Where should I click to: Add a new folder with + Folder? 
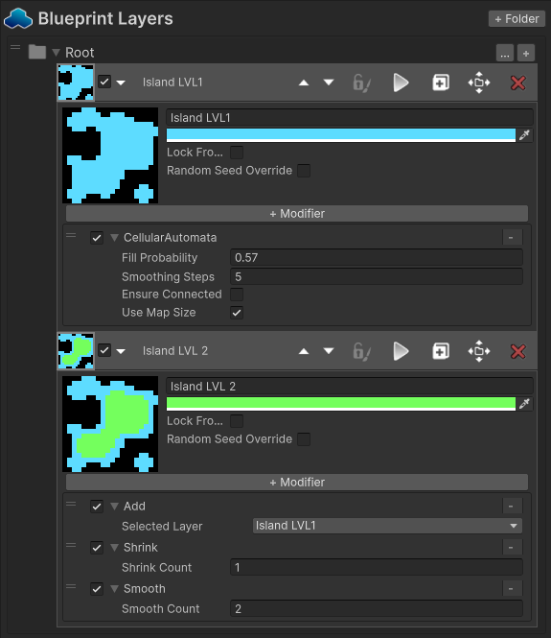click(x=517, y=19)
